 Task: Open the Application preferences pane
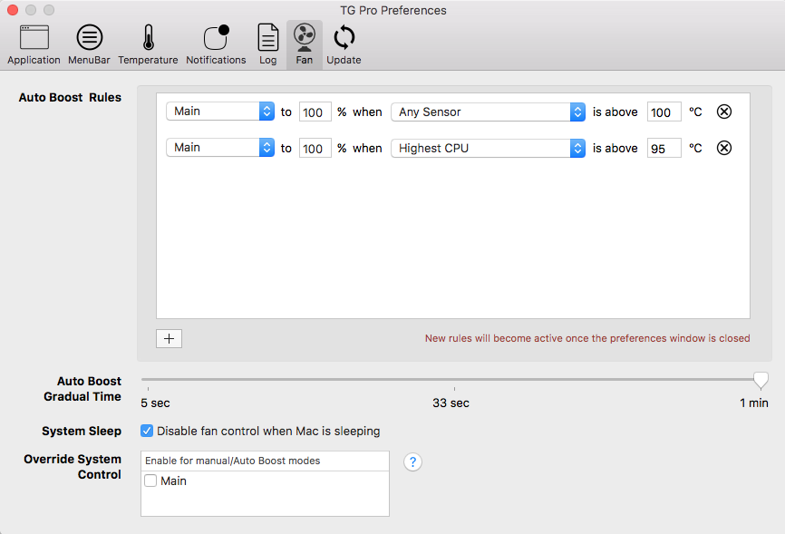(x=34, y=45)
